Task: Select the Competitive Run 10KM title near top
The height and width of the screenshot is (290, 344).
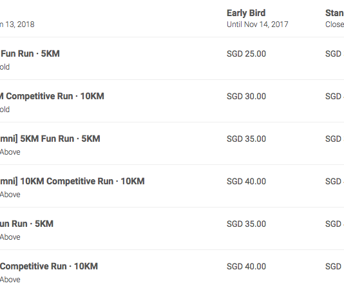Action: (x=52, y=96)
